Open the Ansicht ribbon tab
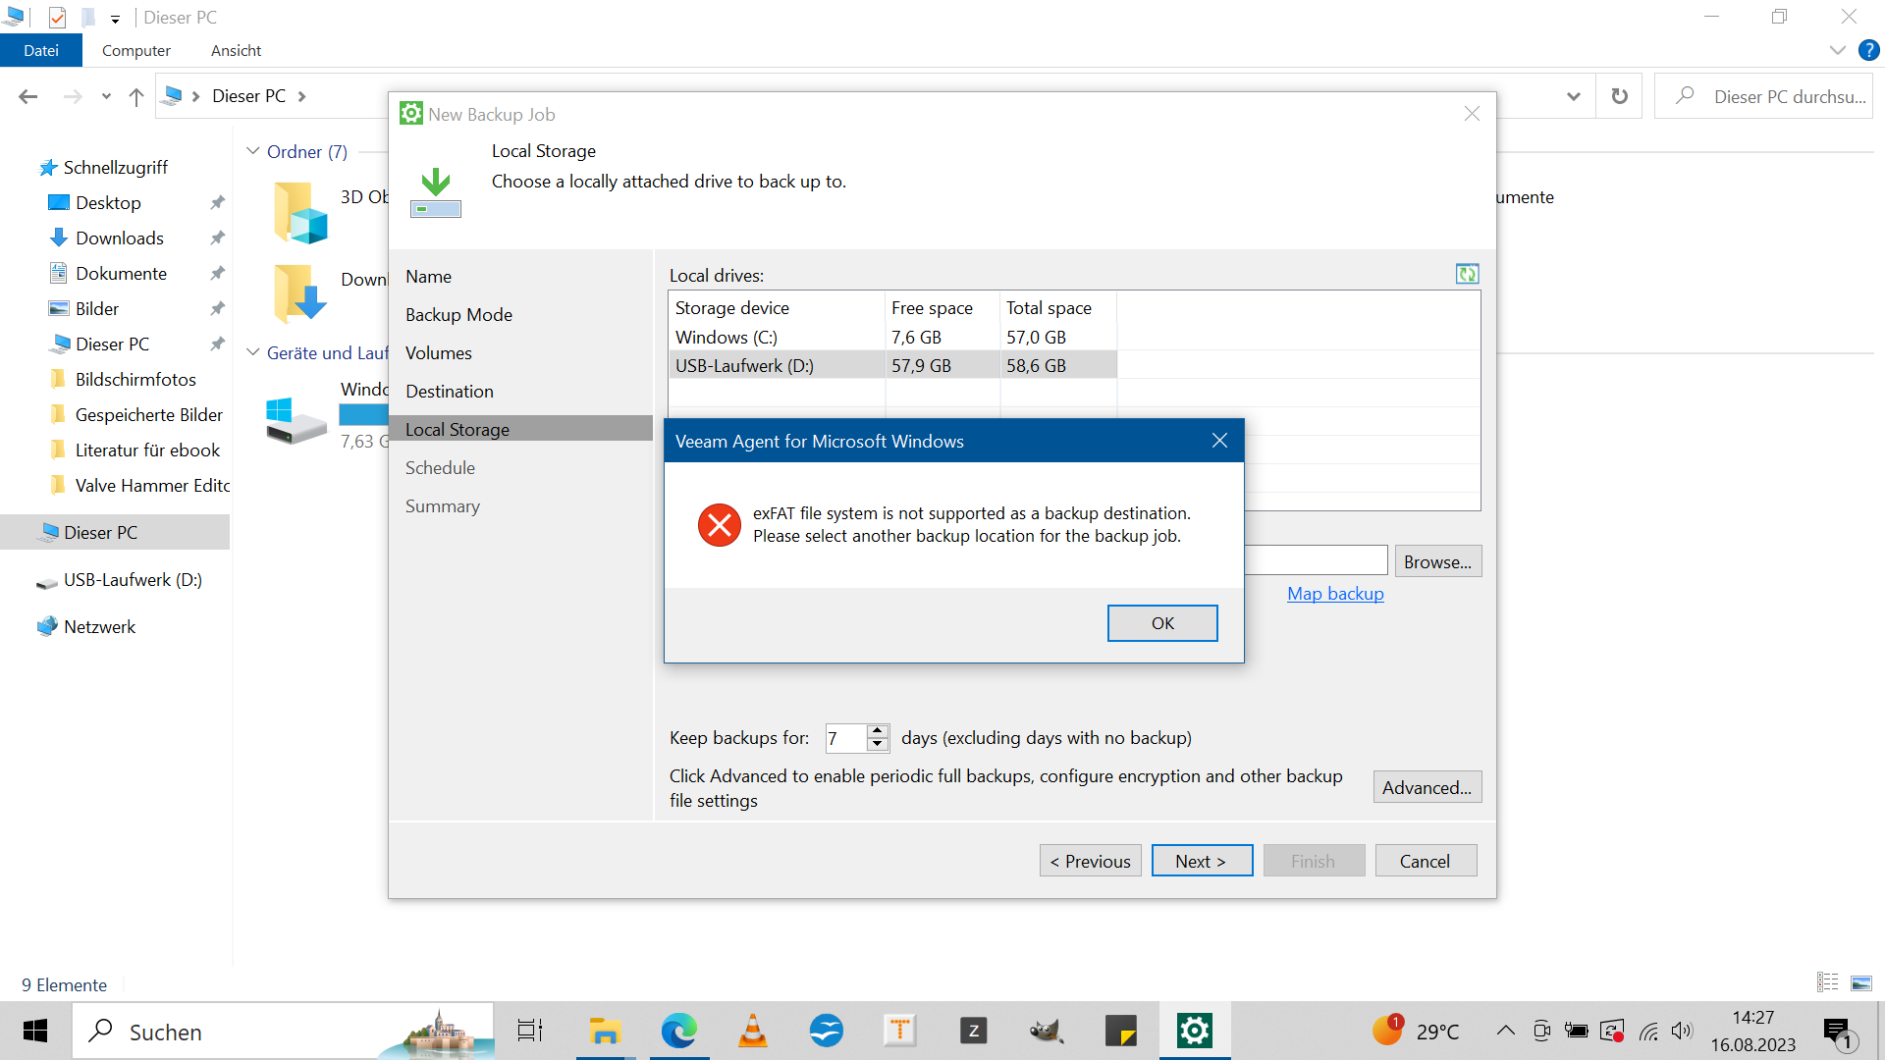The height and width of the screenshot is (1060, 1885). click(236, 50)
